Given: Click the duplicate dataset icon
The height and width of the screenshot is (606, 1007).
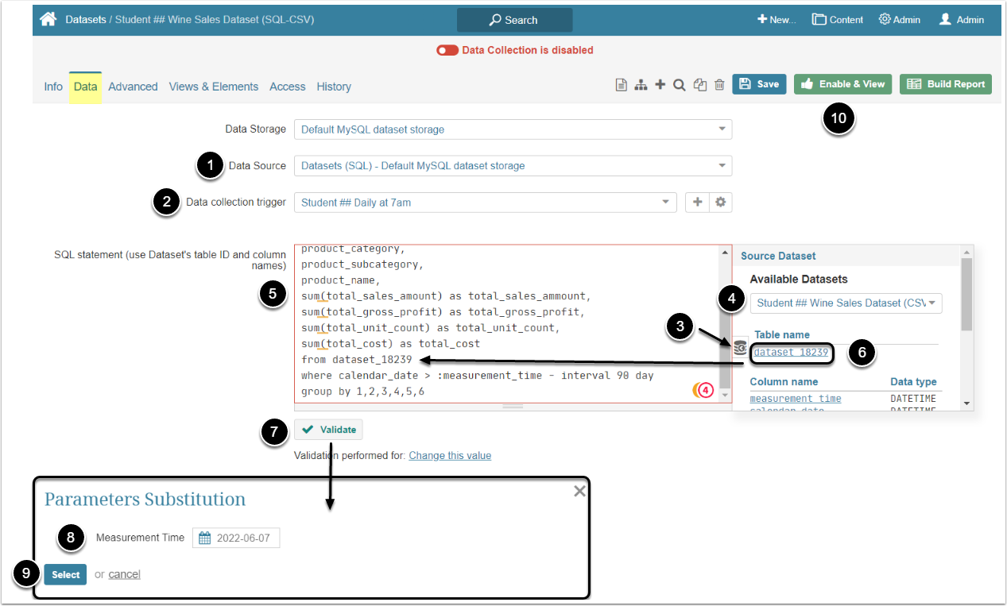Looking at the screenshot, I should [699, 85].
